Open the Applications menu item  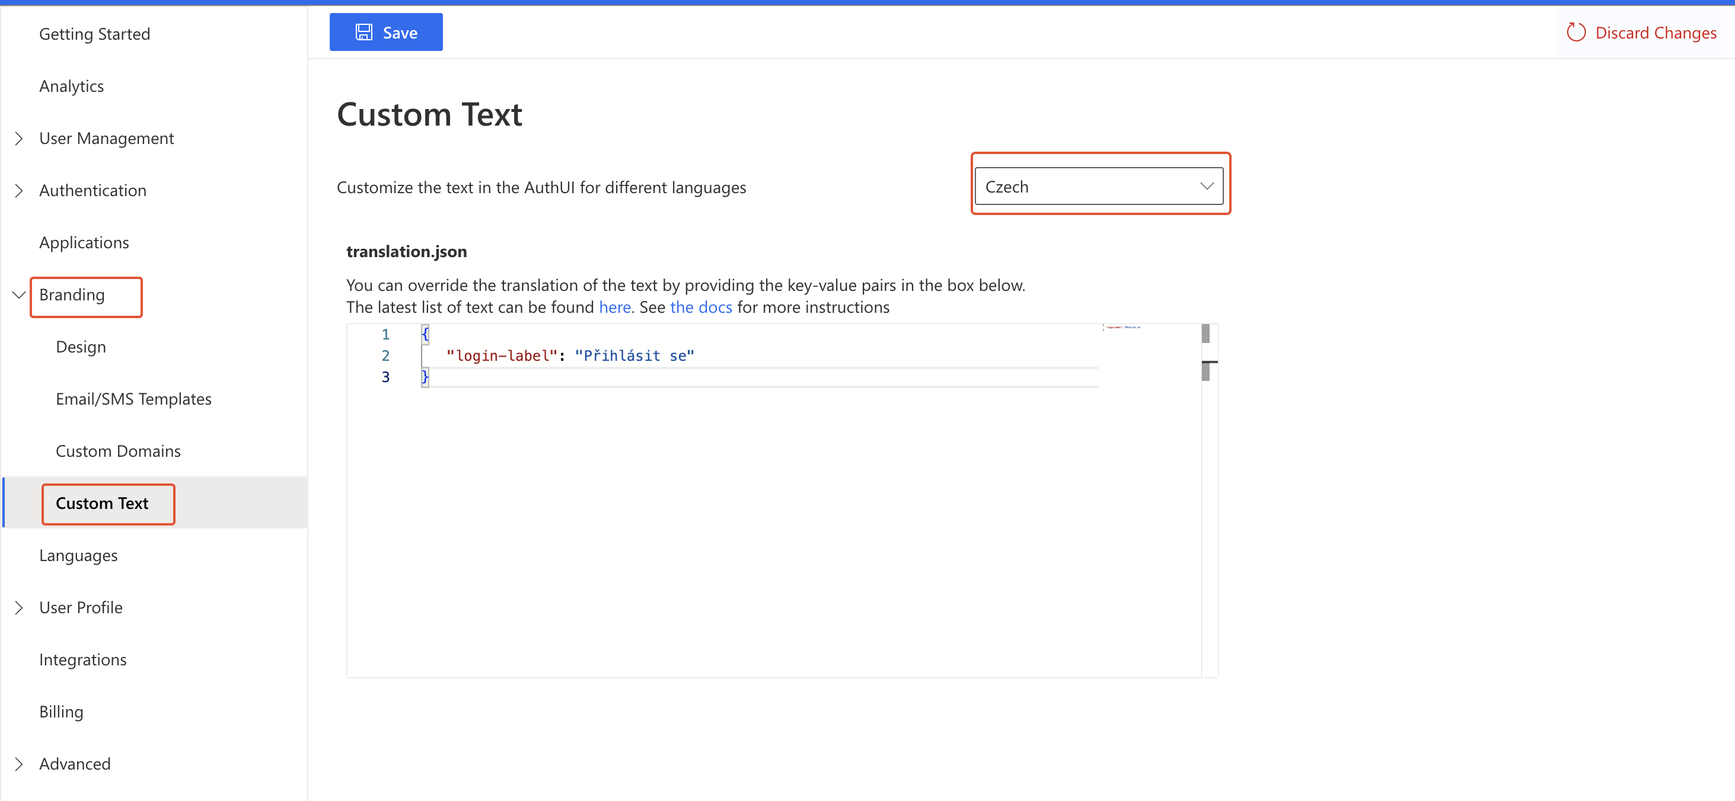coord(84,243)
